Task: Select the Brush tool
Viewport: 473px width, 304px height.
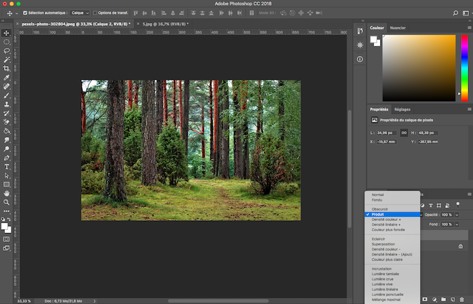Action: click(x=6, y=95)
